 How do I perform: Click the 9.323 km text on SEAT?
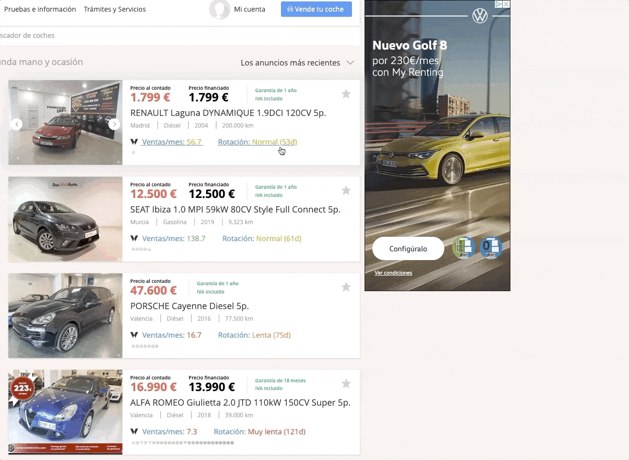241,222
